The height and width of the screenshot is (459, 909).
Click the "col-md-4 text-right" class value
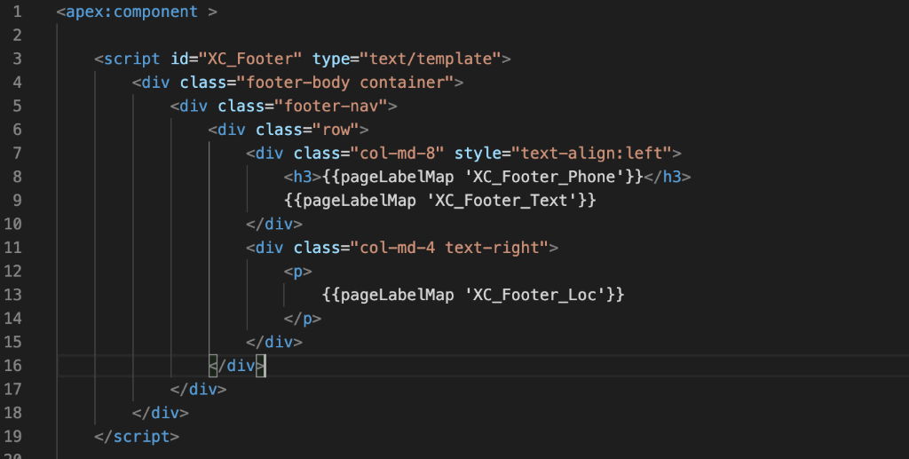(x=449, y=248)
